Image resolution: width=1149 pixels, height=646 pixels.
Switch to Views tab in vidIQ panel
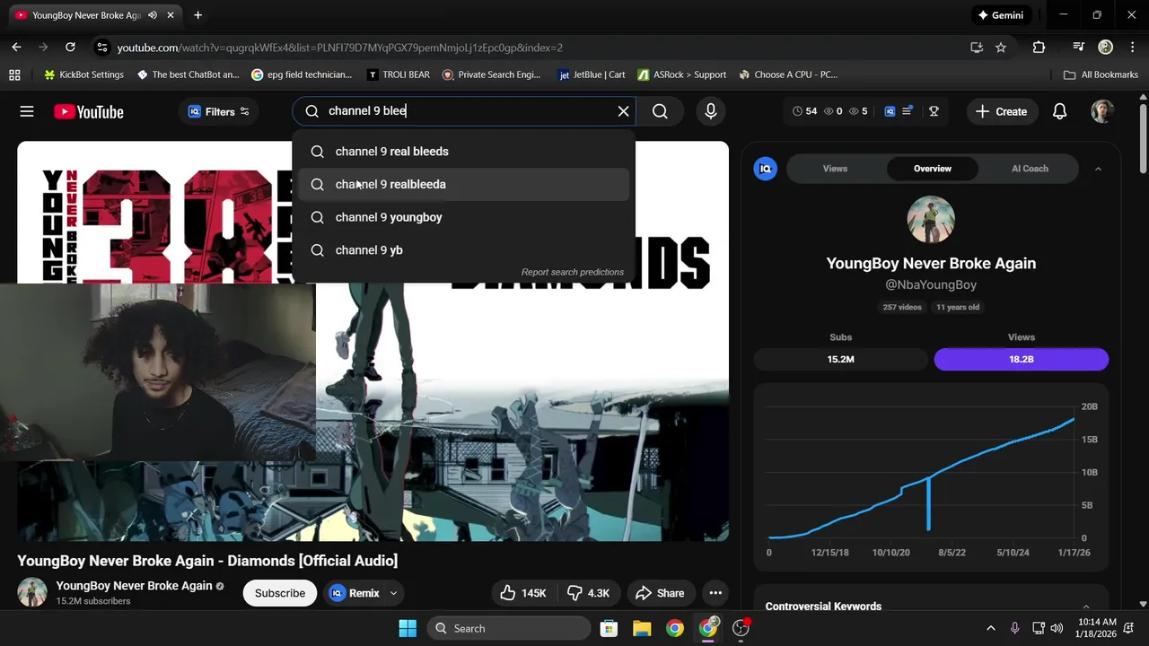(835, 169)
